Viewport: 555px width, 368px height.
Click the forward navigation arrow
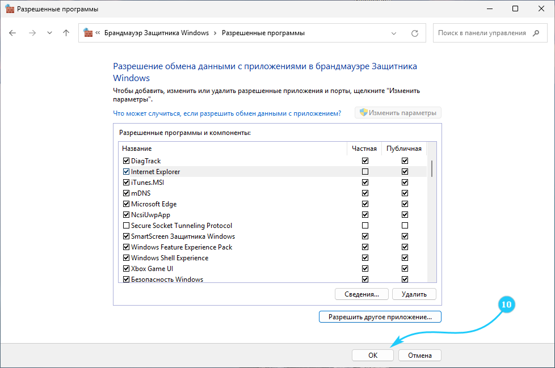[x=32, y=33]
